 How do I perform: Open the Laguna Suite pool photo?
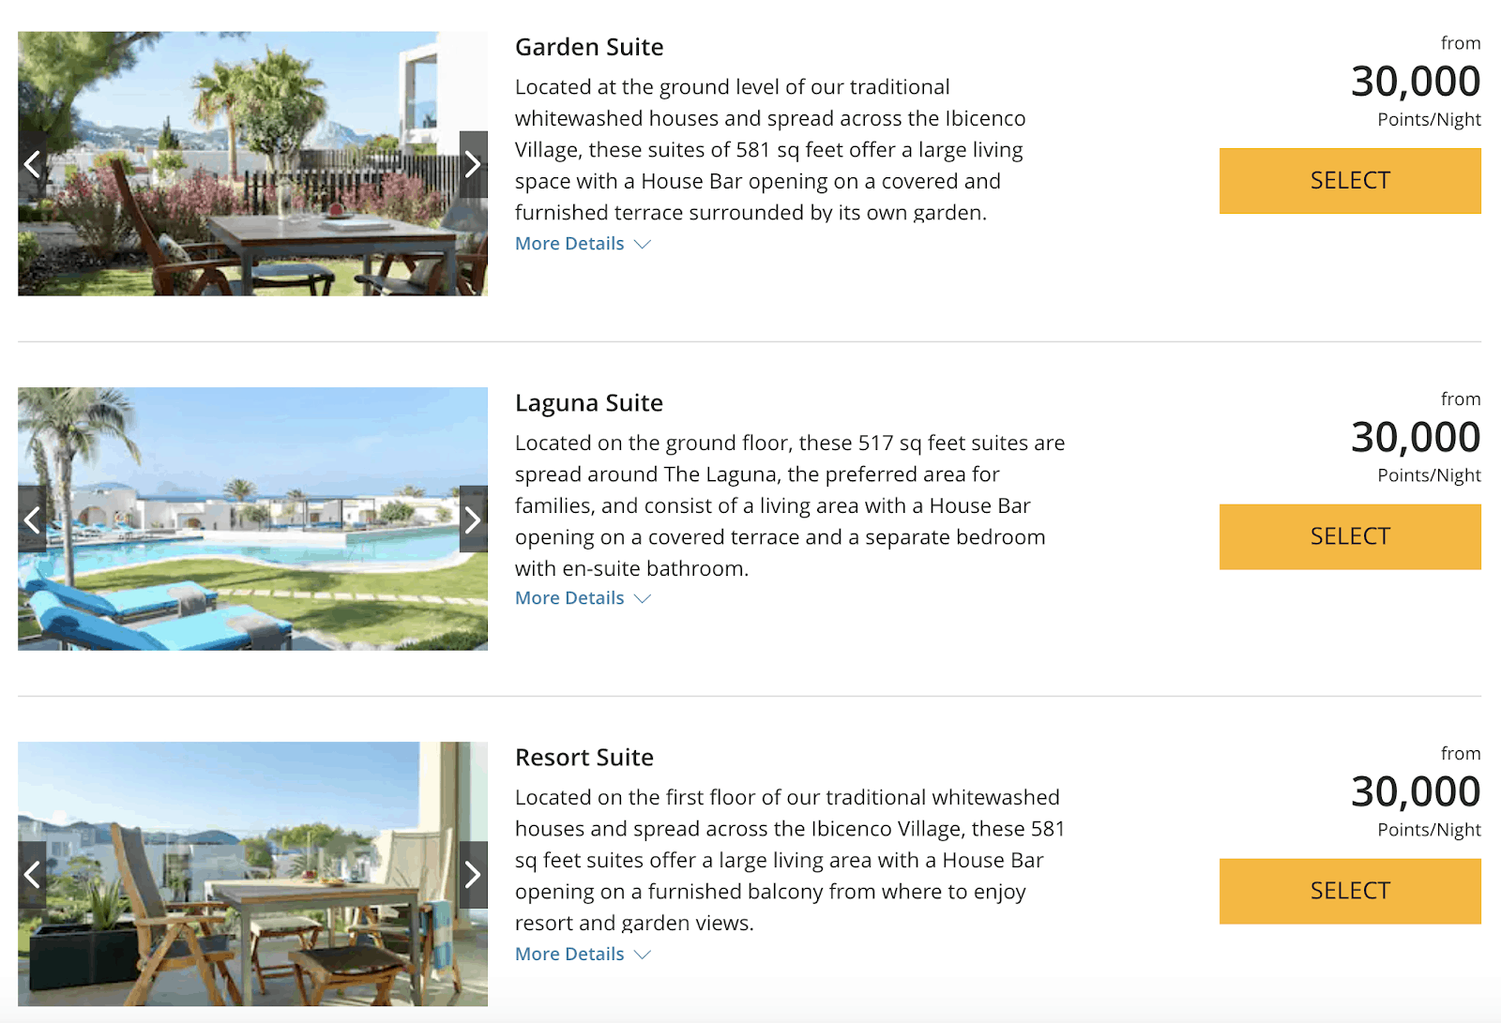252,519
